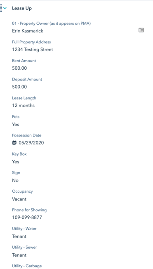Change the Sign value No
The image size is (153, 269).
(x=15, y=180)
